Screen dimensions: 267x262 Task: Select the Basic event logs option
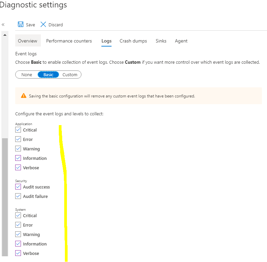48,75
